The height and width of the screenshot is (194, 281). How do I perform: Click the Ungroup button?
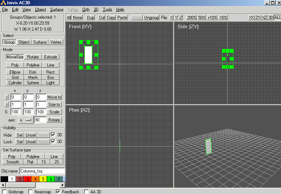tap(151, 17)
